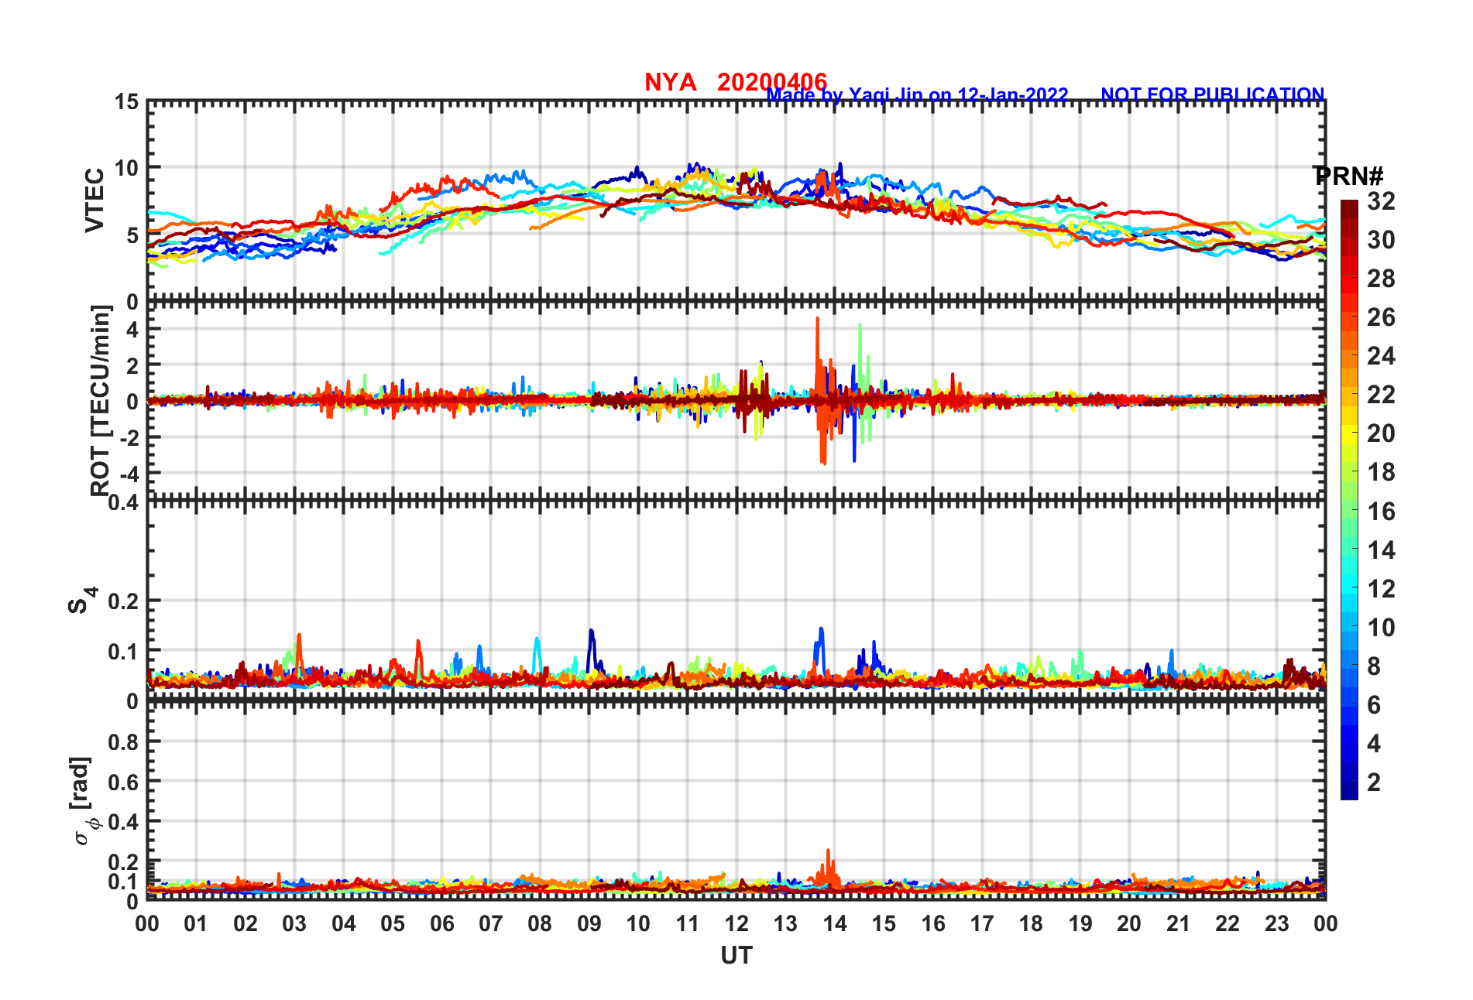
Task: Select UT hour tick 23
Action: coord(1277,924)
